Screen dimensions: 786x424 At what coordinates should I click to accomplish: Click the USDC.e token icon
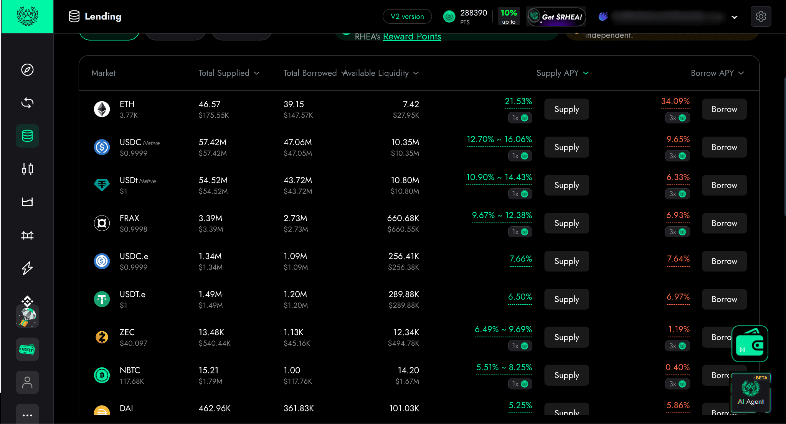pyautogui.click(x=102, y=261)
